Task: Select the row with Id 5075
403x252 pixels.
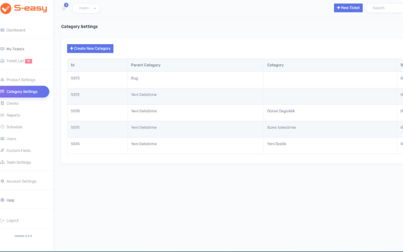Action: (x=235, y=130)
